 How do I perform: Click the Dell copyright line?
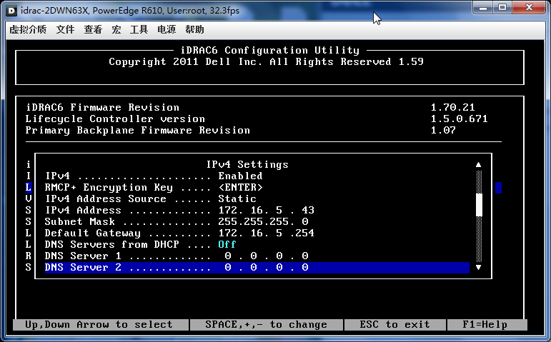coord(267,62)
